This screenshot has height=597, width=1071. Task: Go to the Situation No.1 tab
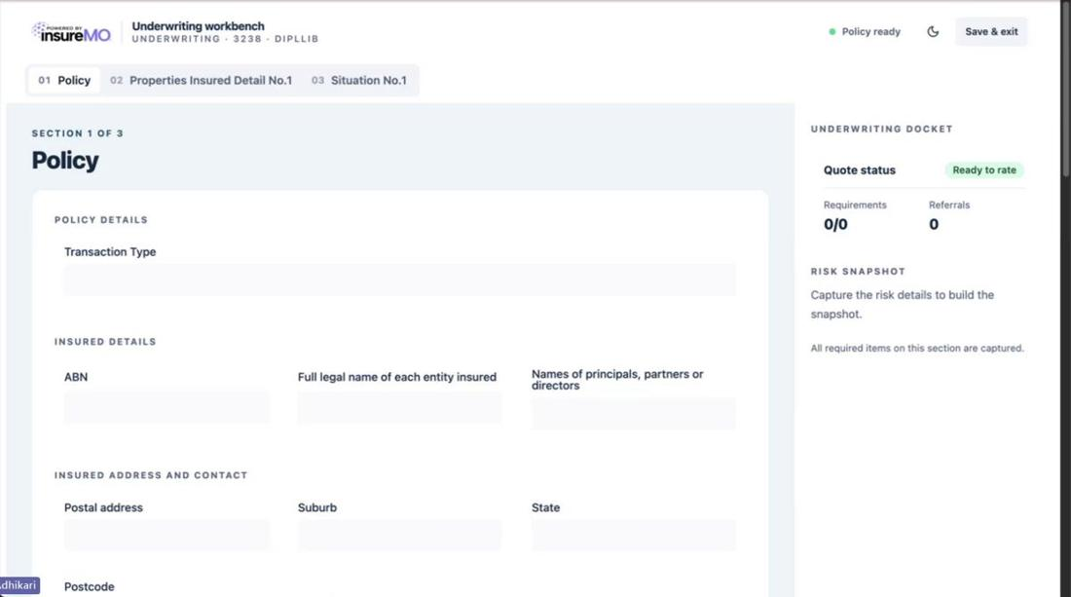tap(359, 80)
